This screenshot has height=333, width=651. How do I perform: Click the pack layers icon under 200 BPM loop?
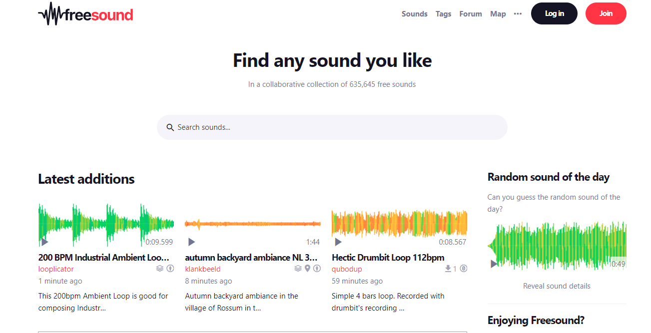pyautogui.click(x=160, y=269)
